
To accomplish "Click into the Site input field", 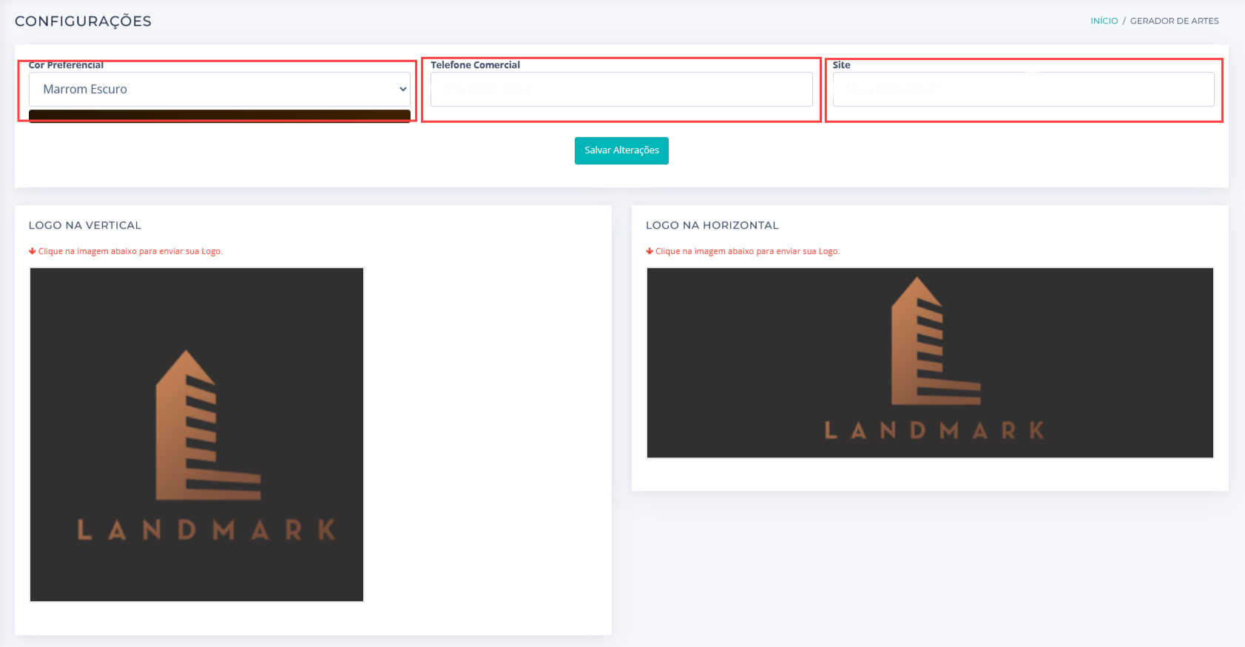I will coord(1022,90).
